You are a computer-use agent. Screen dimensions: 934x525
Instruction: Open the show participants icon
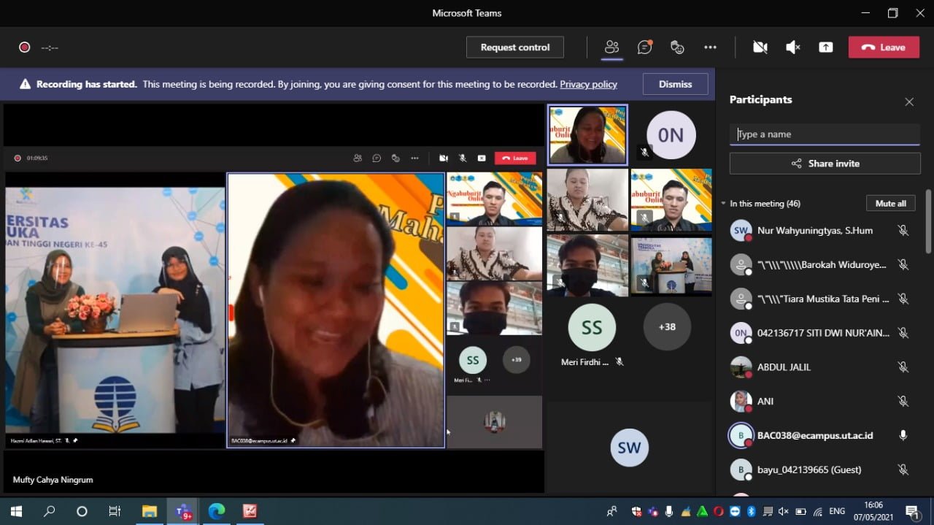coord(611,47)
